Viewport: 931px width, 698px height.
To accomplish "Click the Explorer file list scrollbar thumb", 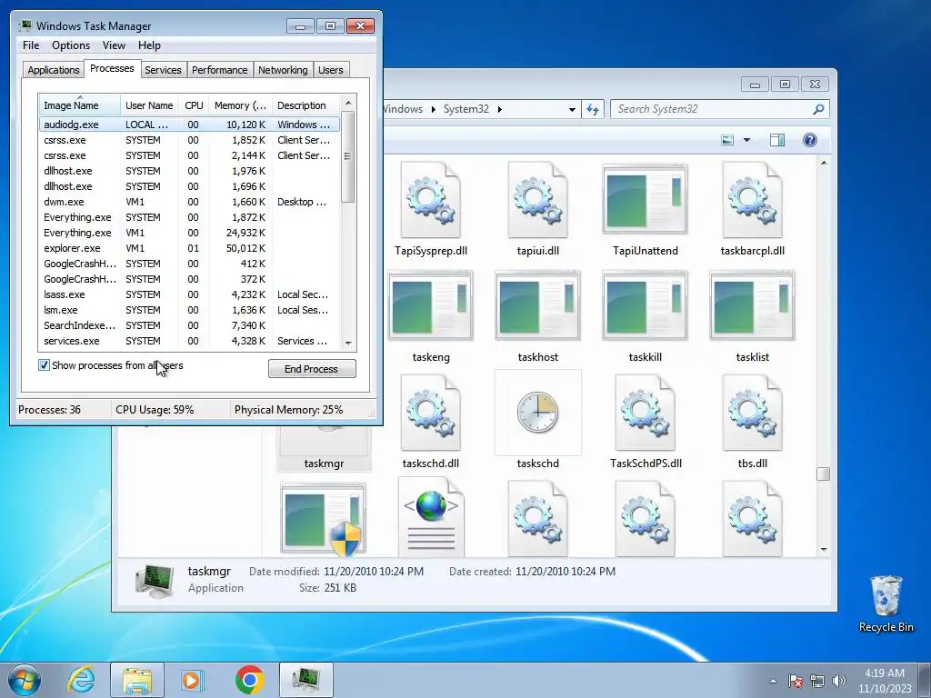I will pyautogui.click(x=823, y=474).
